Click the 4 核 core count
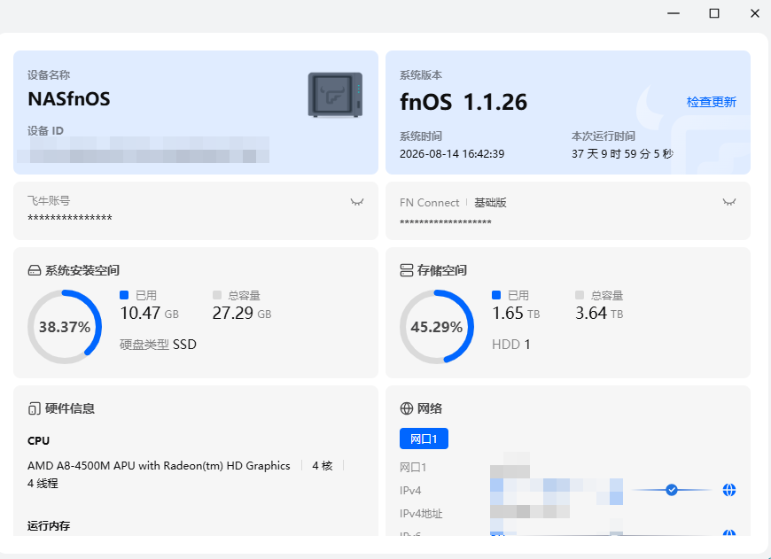The width and height of the screenshot is (771, 559). [323, 466]
